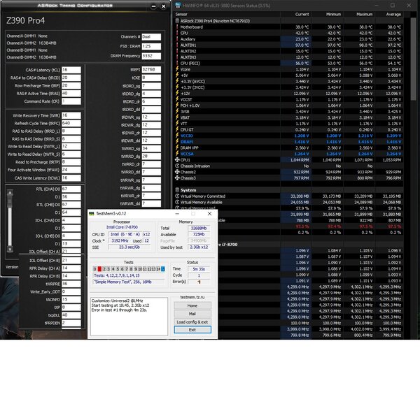The width and height of the screenshot is (420, 397).
Task: Click the lightning icon of the DRAM VPP row
Action: click(x=177, y=147)
